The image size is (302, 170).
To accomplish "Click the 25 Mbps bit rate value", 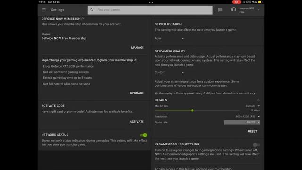I will click(x=255, y=110).
